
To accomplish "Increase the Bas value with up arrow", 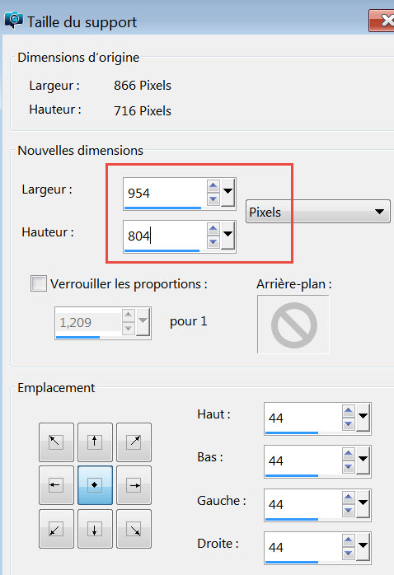I will 349,454.
